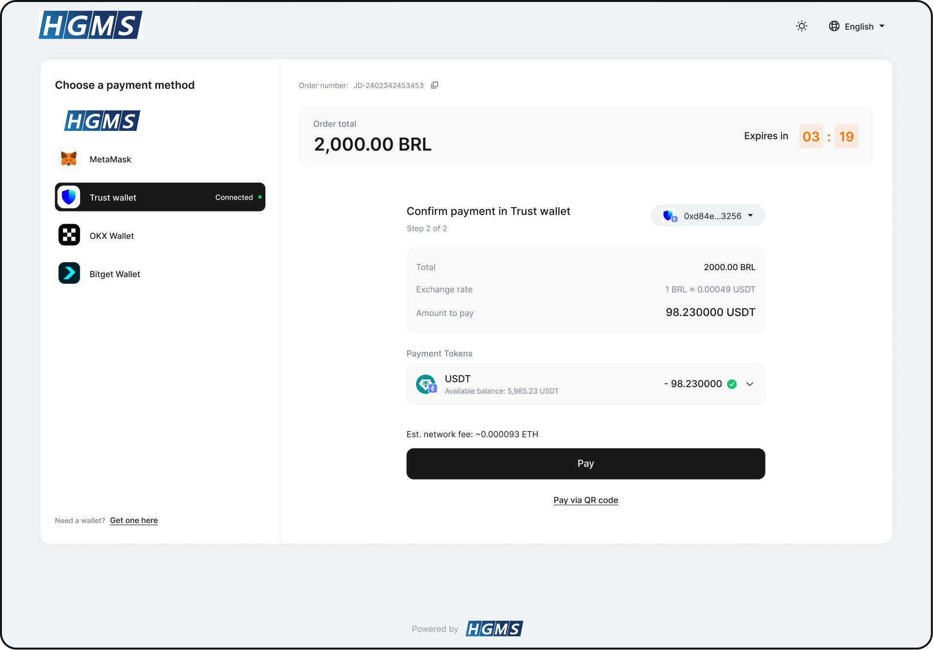933x650 pixels.
Task: Follow the Get one here link
Action: [x=134, y=521]
